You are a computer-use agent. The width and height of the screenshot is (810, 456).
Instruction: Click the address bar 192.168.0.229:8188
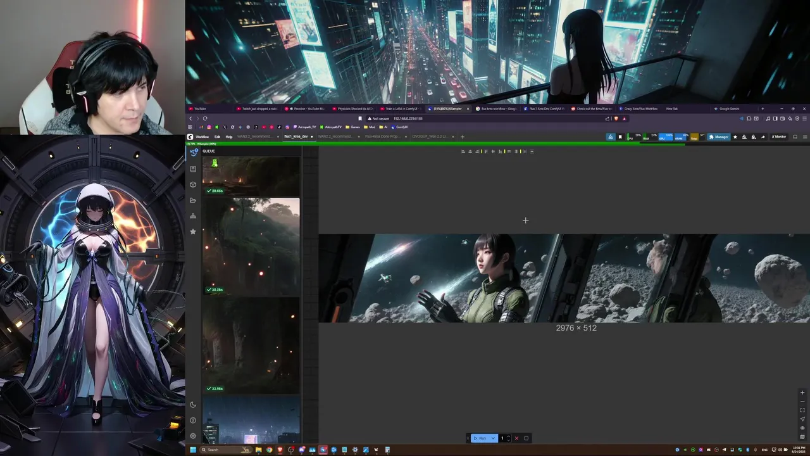408,118
